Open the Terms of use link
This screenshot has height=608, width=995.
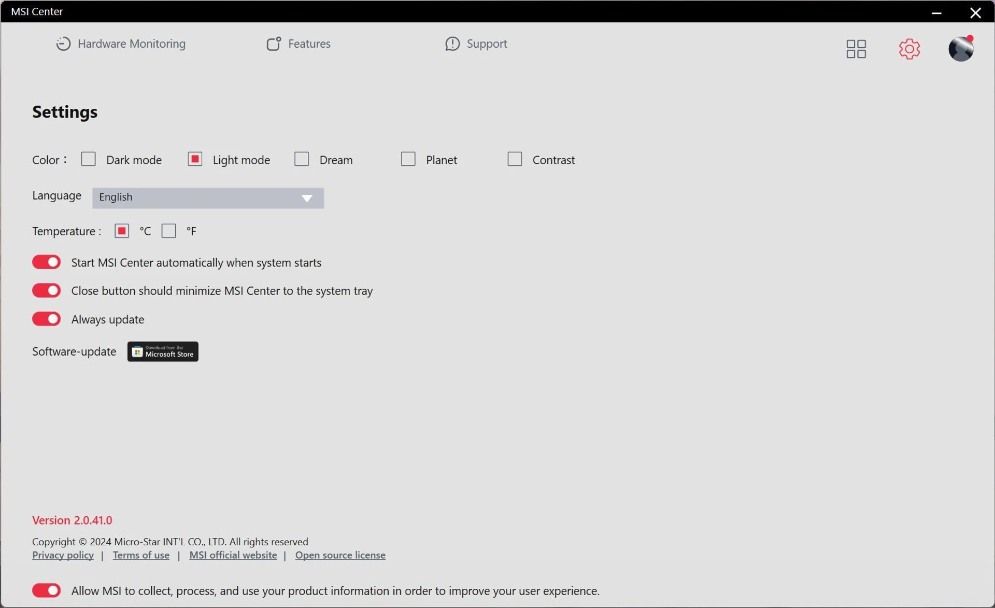[141, 555]
